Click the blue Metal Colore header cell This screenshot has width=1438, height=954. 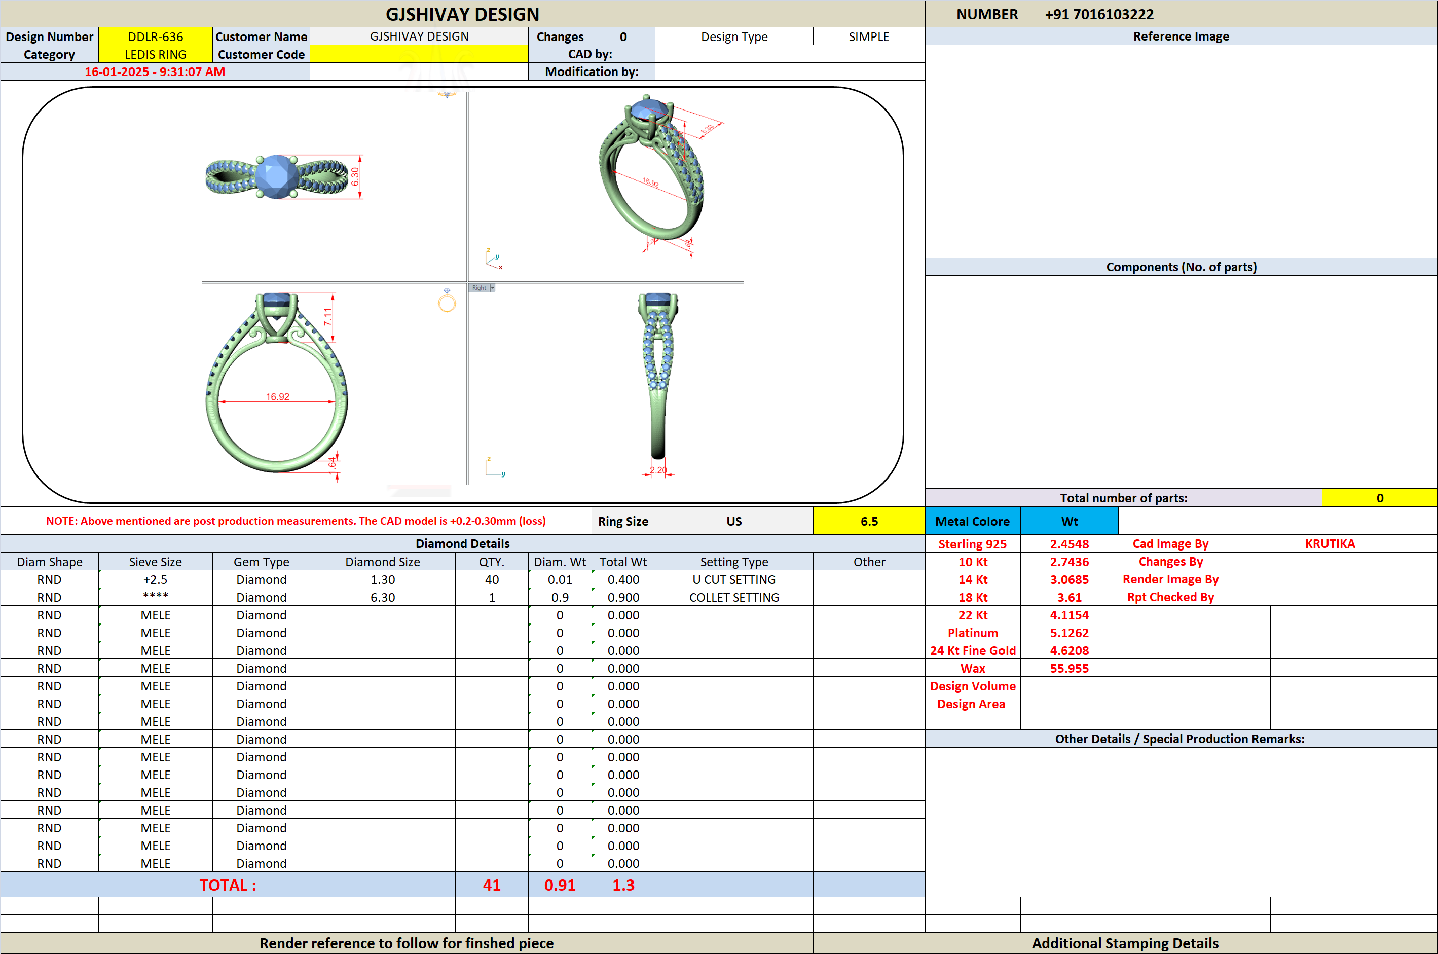tap(972, 521)
